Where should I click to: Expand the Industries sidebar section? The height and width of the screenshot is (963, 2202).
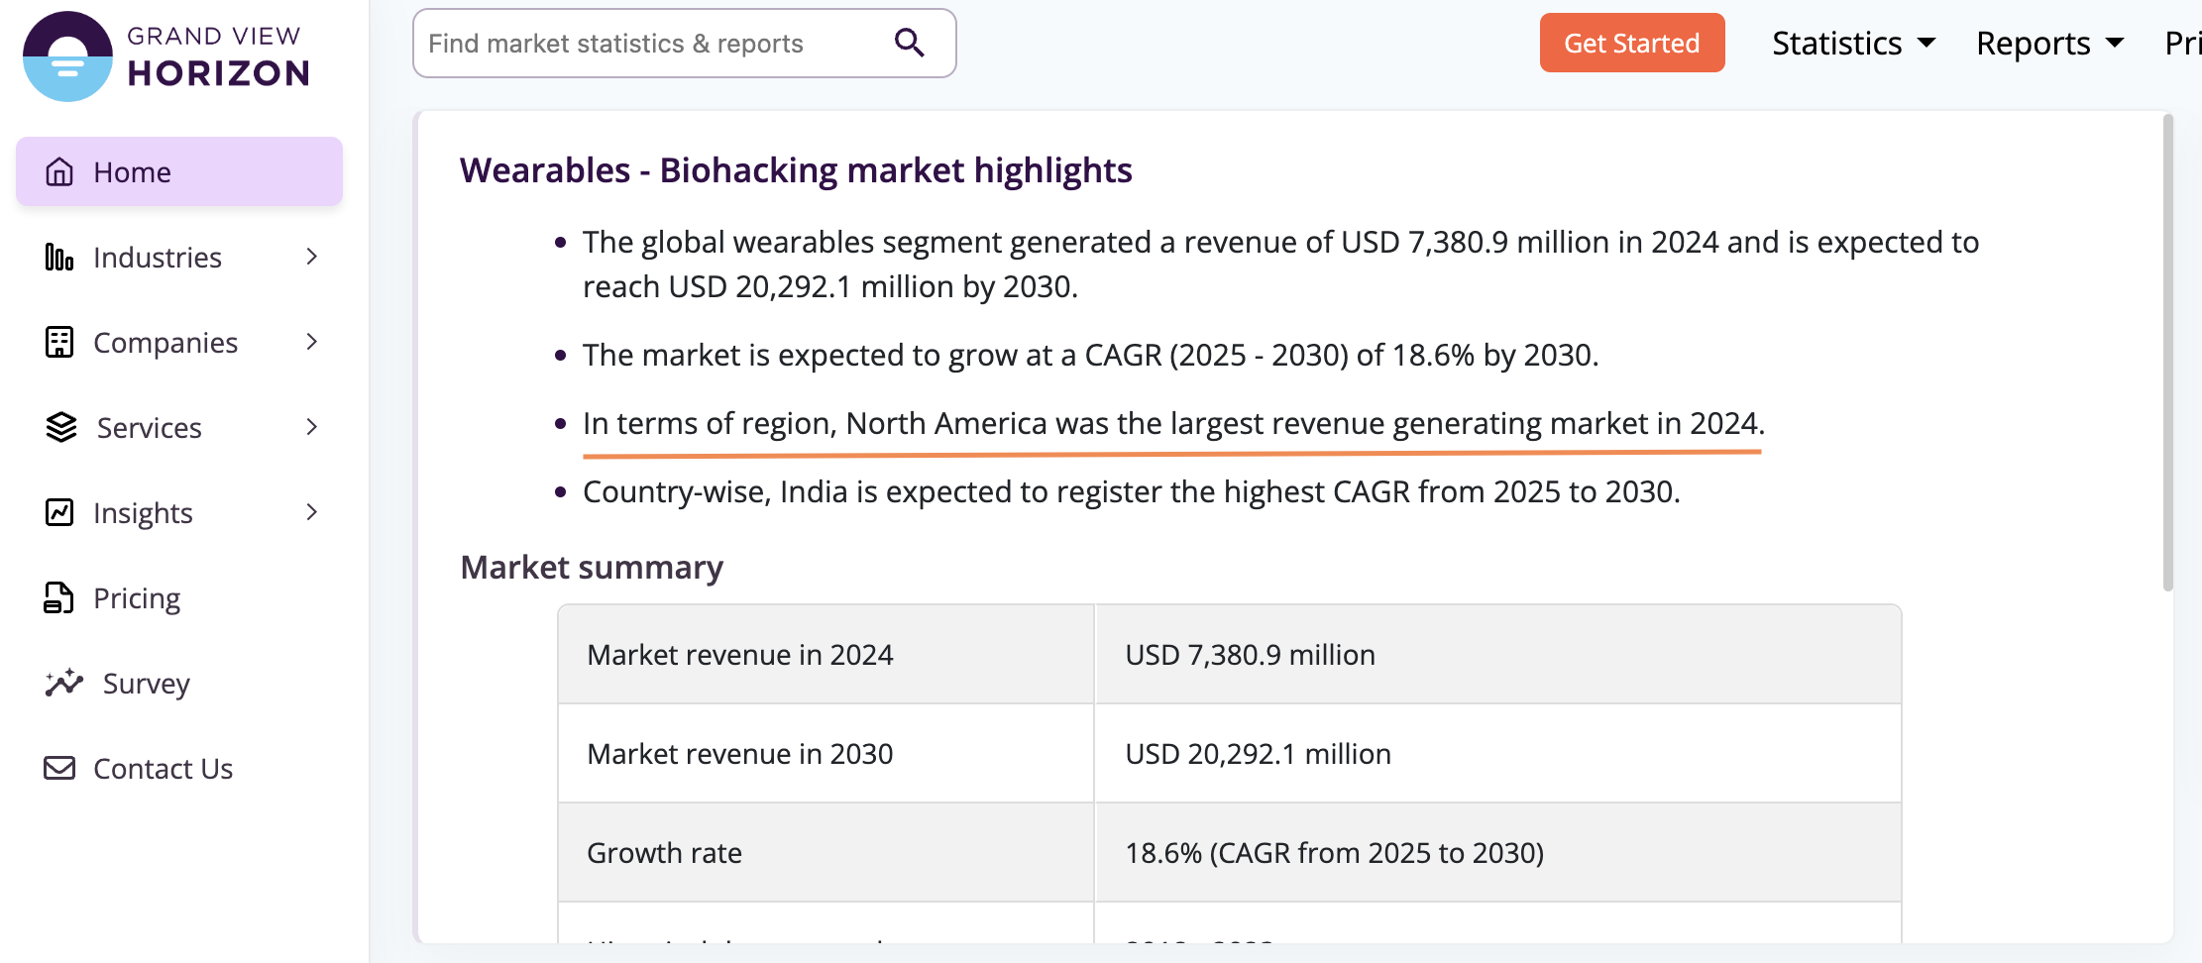click(311, 257)
